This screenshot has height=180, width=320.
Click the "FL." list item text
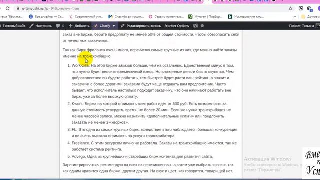[74, 130]
